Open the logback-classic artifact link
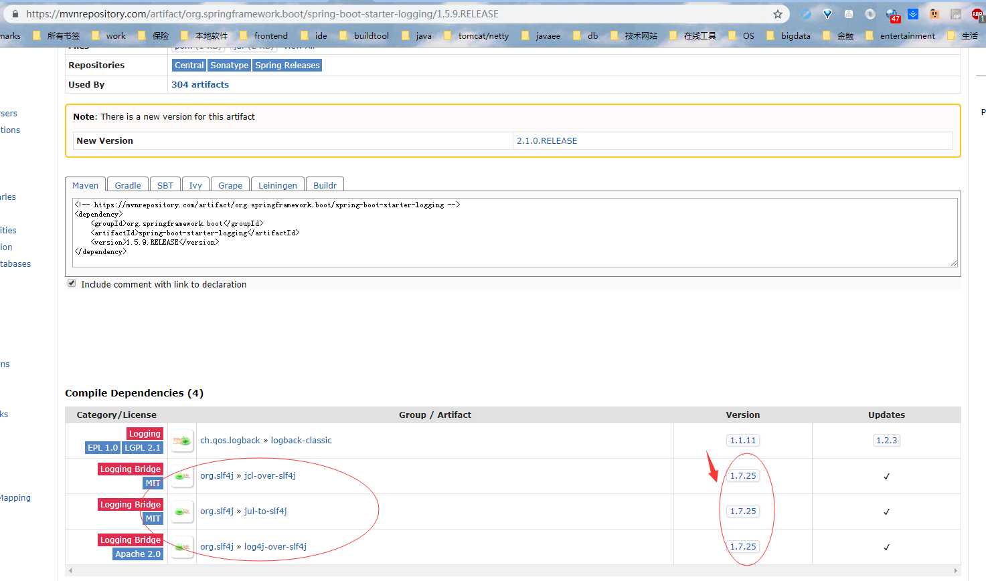The image size is (986, 581). tap(301, 441)
